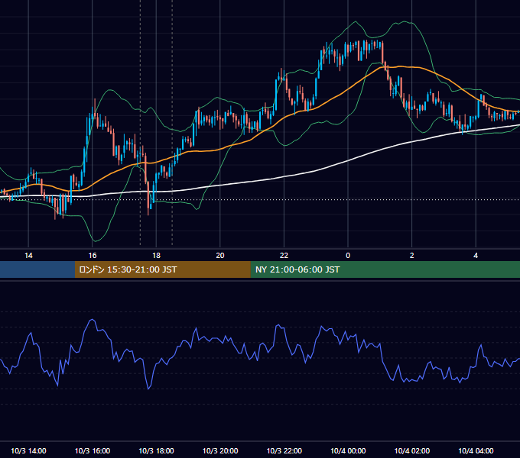Image resolution: width=520 pixels, height=458 pixels.
Task: Click the 10/4 02:00 date label
Action: tap(412, 450)
